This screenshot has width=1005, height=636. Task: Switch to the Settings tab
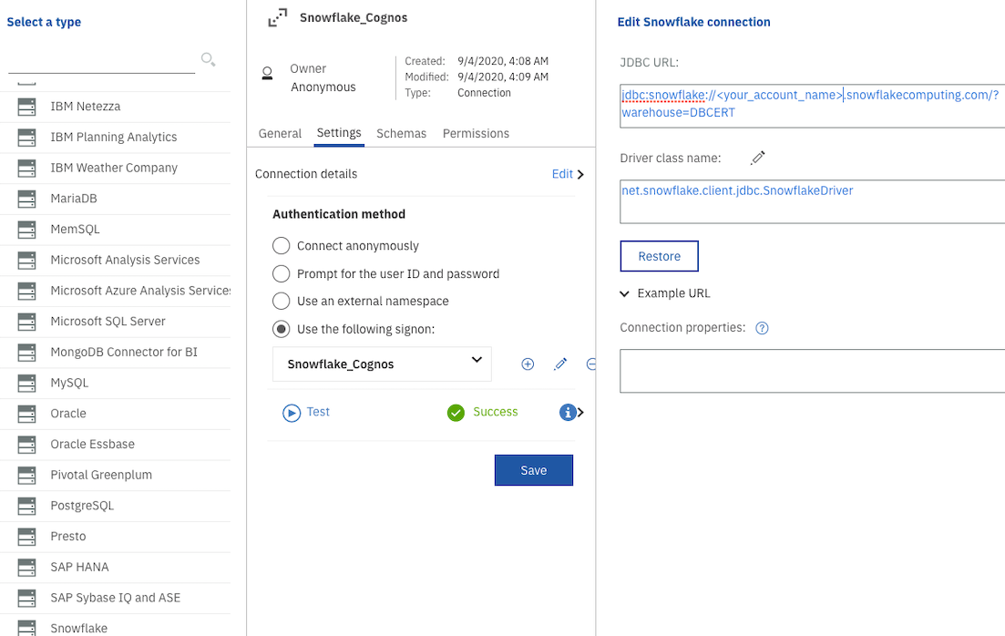coord(339,133)
